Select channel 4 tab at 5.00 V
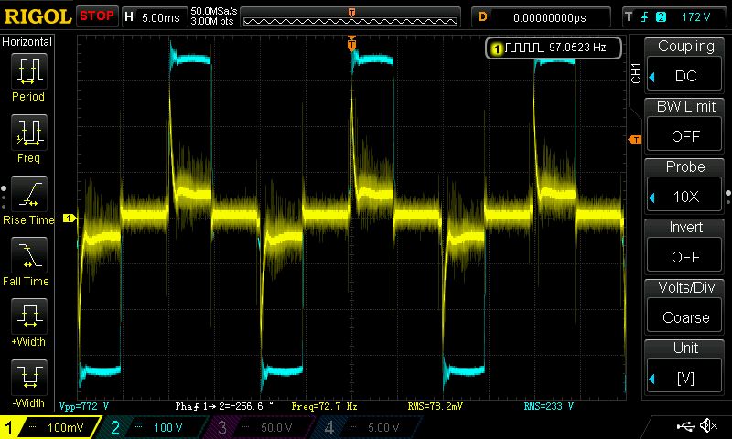 tap(367, 427)
